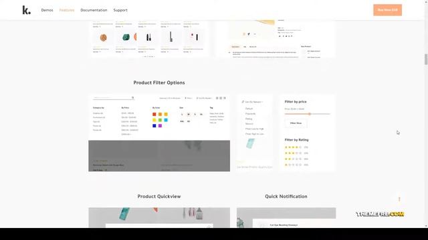Pick the purple color swatch
This screenshot has width=428, height=240.
160,126
